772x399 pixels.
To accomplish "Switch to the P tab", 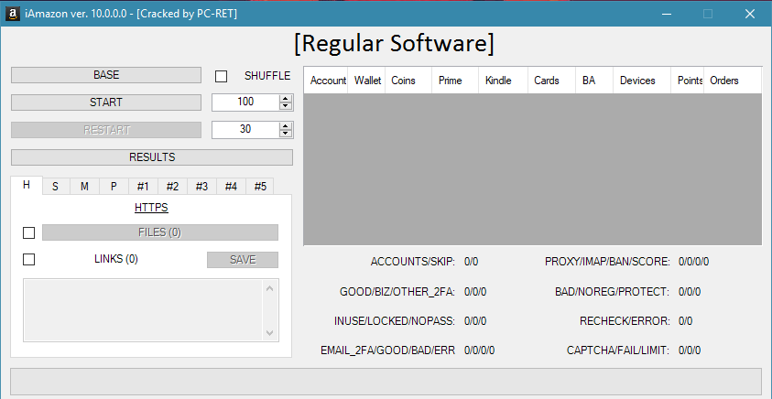I will [x=114, y=187].
